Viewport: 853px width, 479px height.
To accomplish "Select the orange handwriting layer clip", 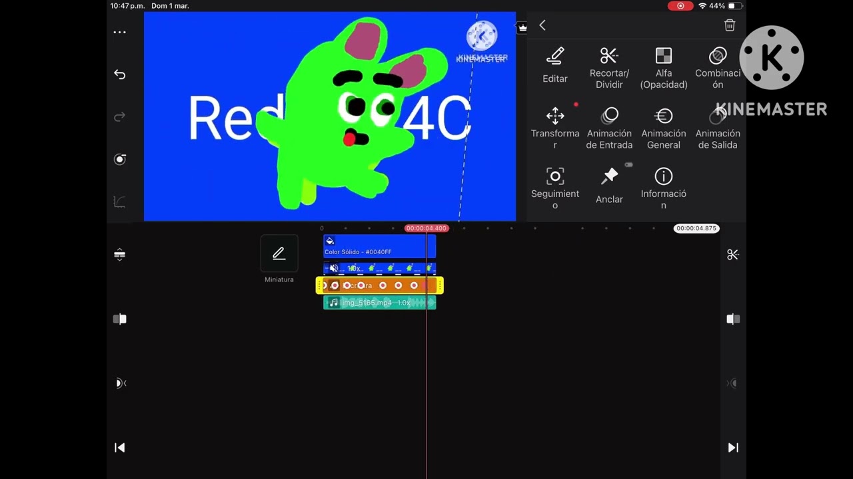I will 379,285.
